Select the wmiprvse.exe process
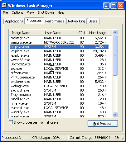Viewport: 126px width, 142px height. coord(59,42)
